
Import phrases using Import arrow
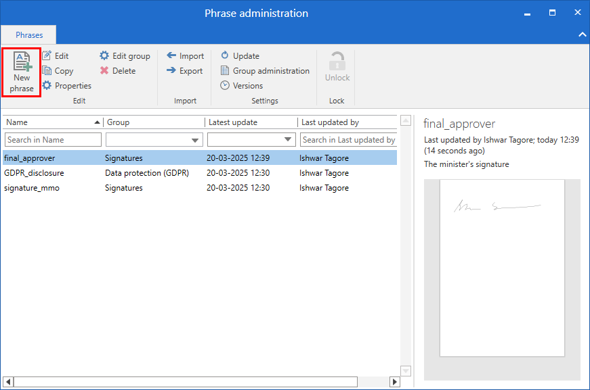point(171,56)
